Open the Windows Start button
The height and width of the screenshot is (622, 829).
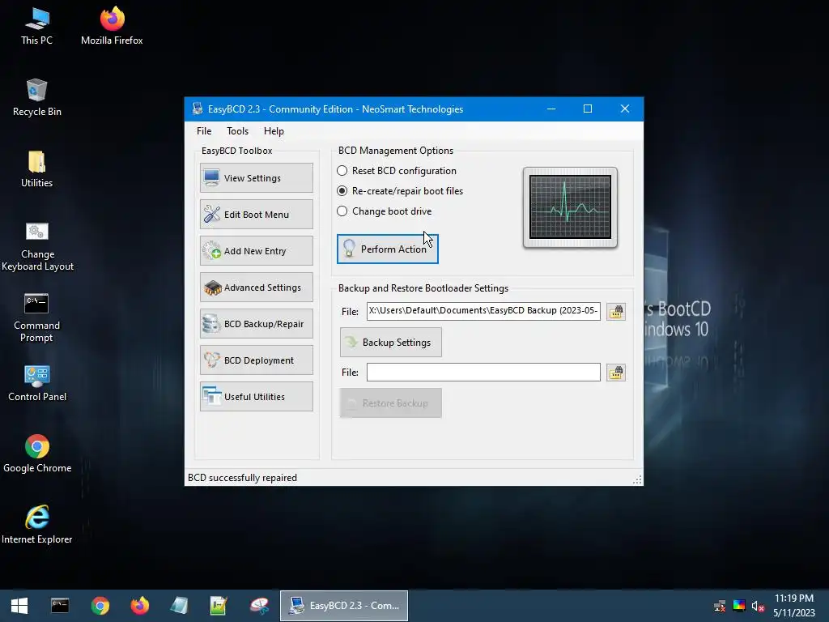[19, 606]
